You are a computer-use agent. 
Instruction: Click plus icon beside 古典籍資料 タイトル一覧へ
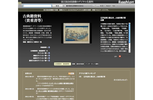point(49,53)
